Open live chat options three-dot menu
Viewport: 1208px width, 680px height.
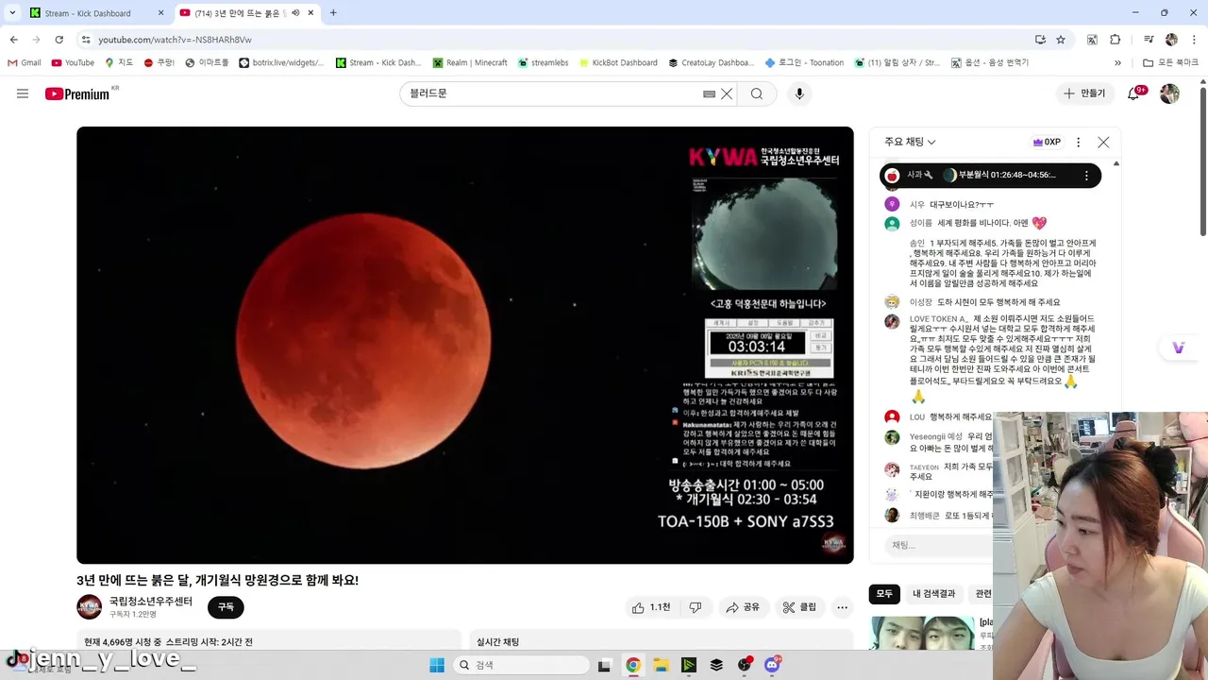1078,142
